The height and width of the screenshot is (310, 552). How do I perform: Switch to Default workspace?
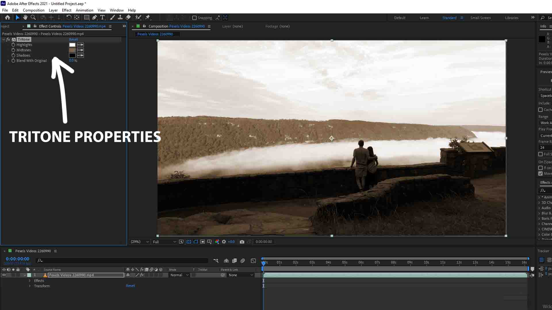[400, 18]
